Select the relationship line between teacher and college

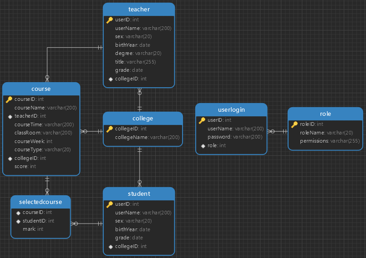point(140,99)
